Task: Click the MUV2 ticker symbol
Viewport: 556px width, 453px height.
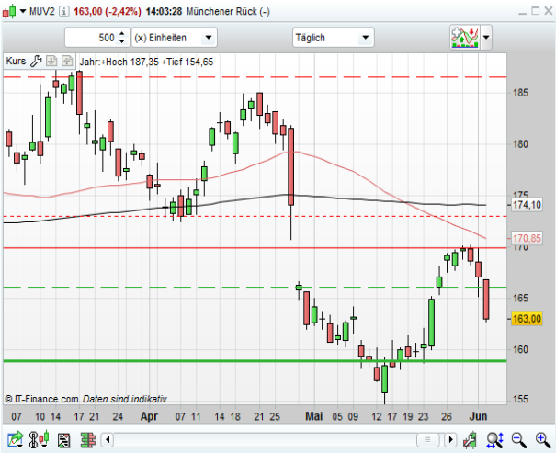Action: pyautogui.click(x=42, y=11)
